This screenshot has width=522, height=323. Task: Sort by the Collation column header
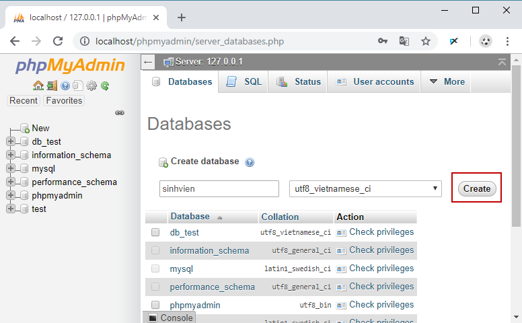(280, 217)
